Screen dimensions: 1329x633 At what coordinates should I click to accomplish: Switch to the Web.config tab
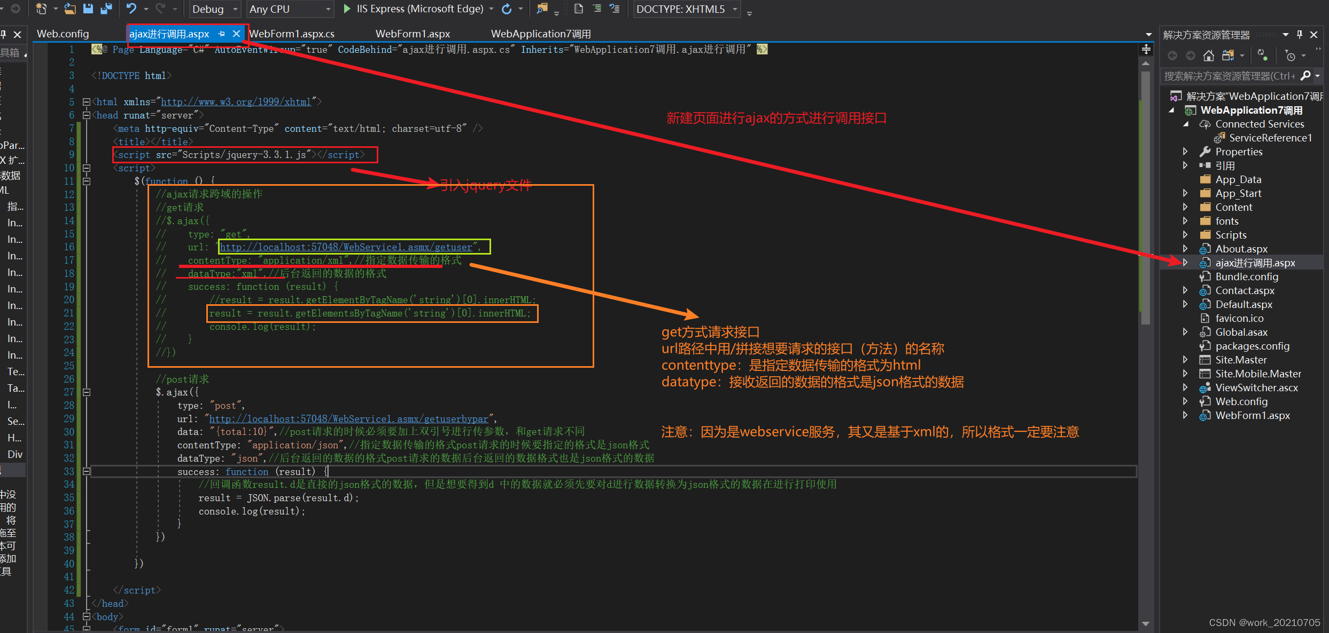tap(63, 34)
